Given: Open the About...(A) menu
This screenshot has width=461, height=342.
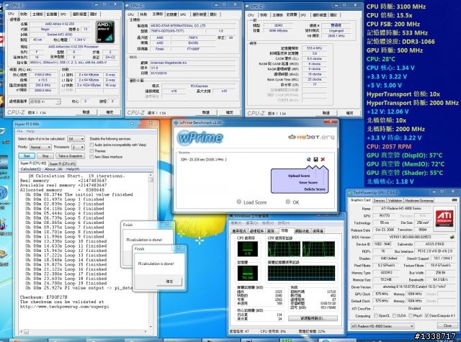Looking at the screenshot, I should 53,169.
